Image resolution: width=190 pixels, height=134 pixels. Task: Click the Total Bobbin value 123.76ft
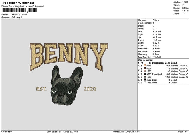tap(157, 57)
